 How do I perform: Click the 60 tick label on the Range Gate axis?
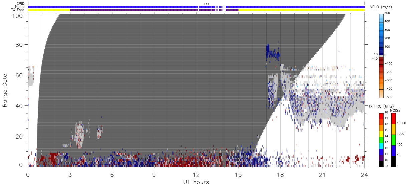coord(19,75)
